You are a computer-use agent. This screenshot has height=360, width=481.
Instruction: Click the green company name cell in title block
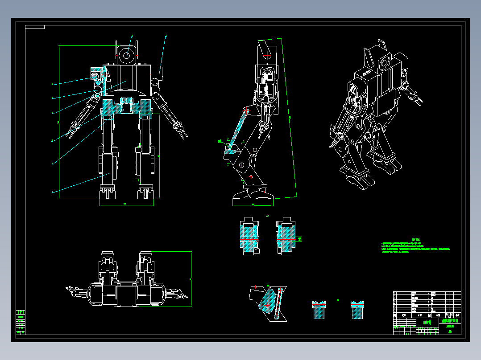(x=450, y=320)
